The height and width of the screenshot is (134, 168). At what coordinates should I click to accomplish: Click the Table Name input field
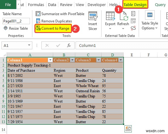(x=16, y=21)
